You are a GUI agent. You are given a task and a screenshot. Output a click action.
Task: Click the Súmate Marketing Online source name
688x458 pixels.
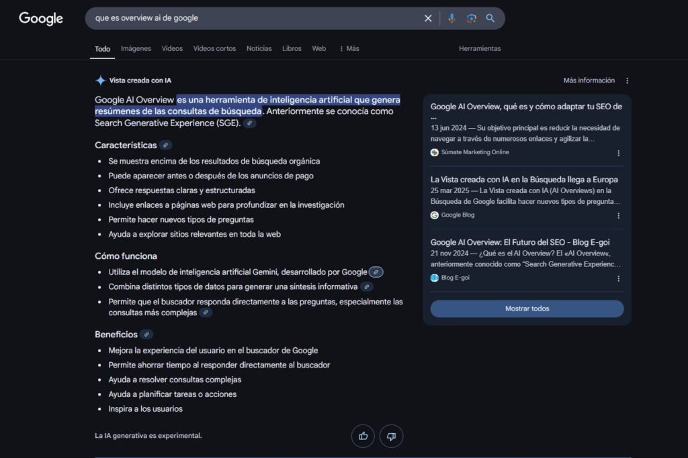coord(475,152)
